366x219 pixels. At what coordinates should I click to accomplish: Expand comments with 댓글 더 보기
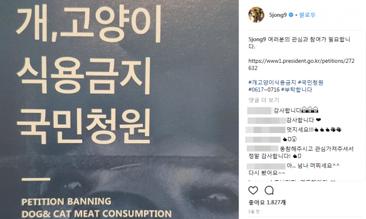coord(264,100)
